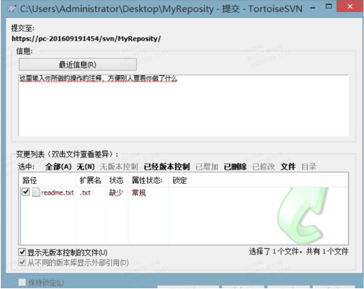The height and width of the screenshot is (289, 364).
Task: Sort by 状态 column header
Action: point(117,180)
